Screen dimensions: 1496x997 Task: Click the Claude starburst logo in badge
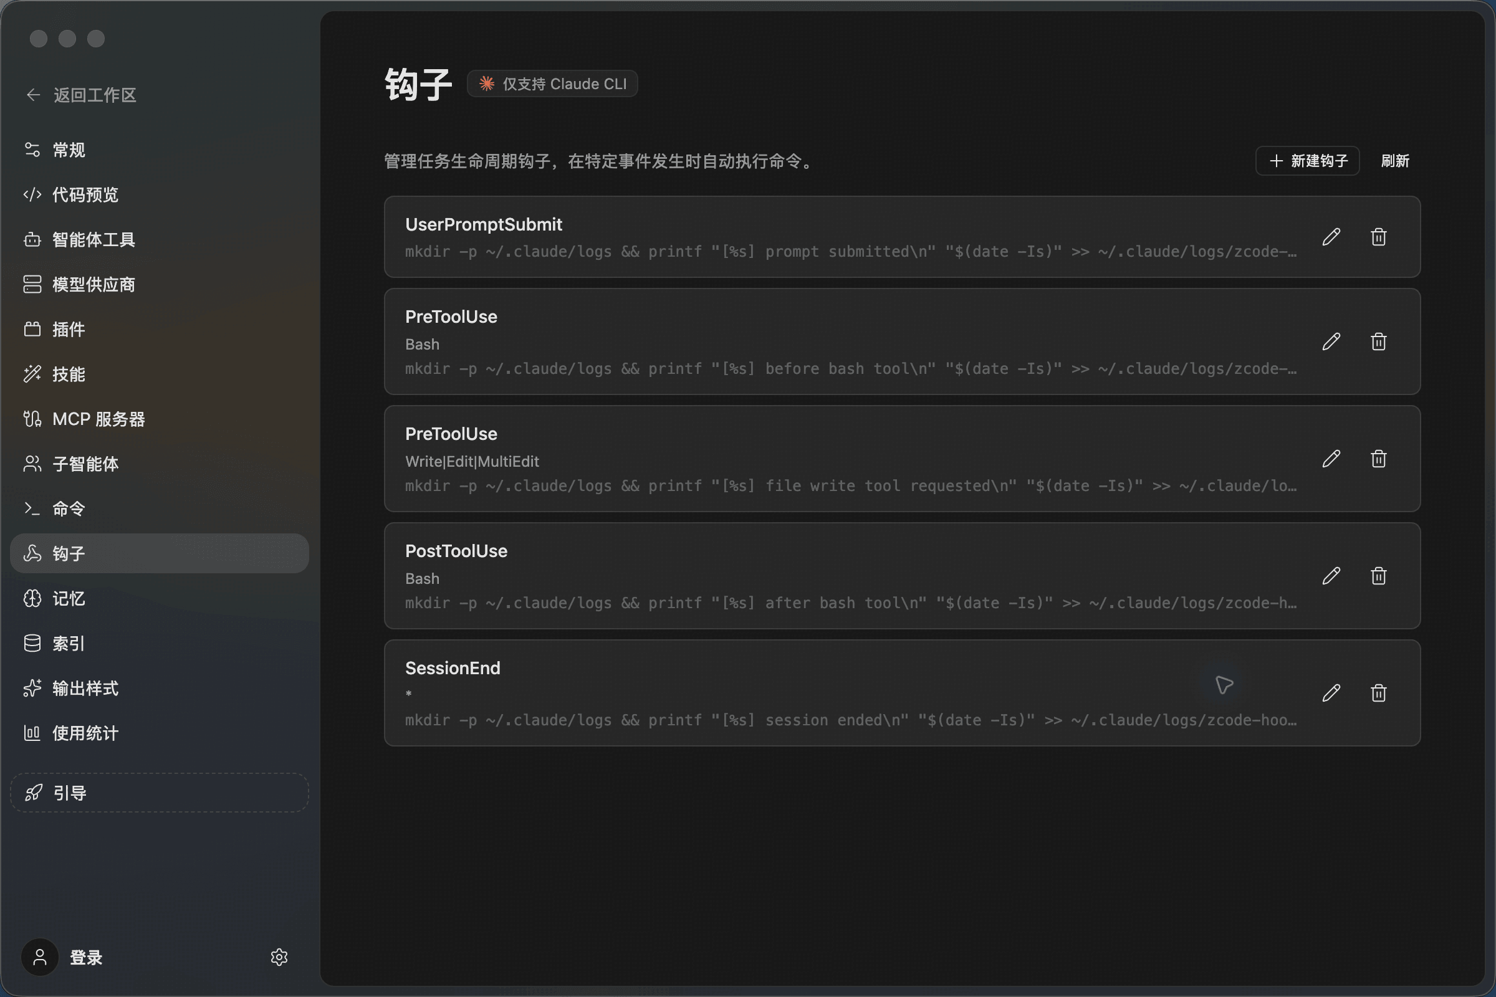point(487,83)
